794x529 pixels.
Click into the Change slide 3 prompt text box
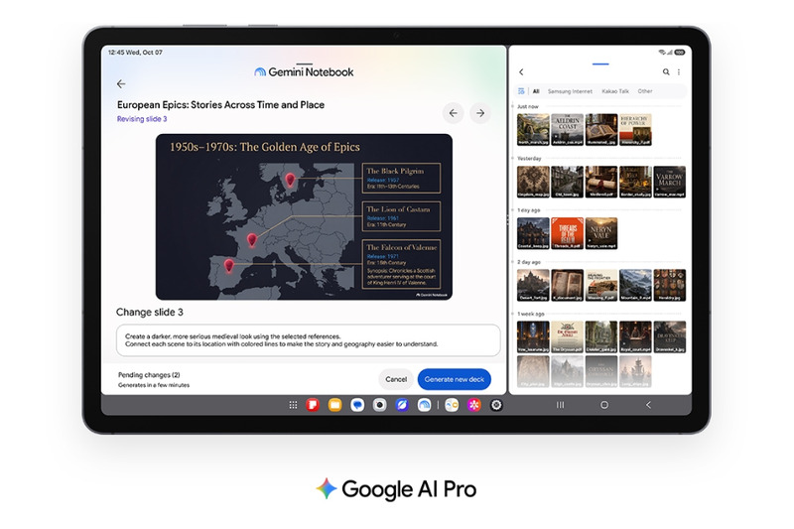click(308, 340)
